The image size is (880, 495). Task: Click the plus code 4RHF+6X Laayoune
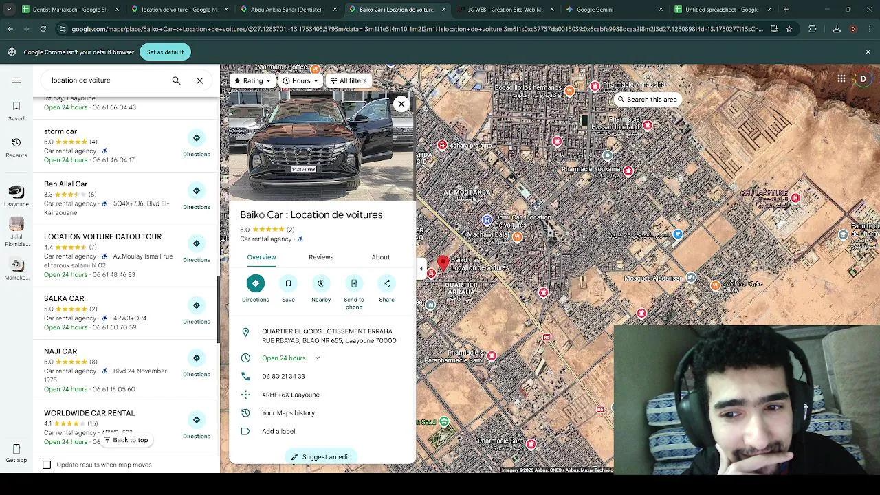(x=291, y=395)
